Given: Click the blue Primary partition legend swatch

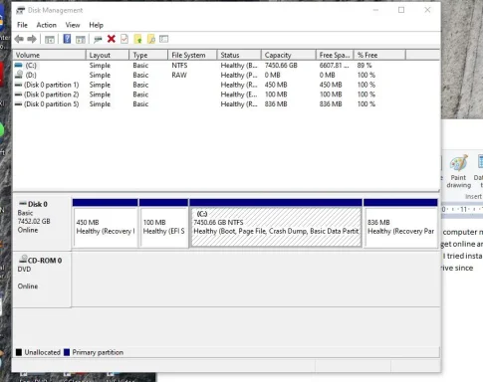Looking at the screenshot, I should [67, 352].
